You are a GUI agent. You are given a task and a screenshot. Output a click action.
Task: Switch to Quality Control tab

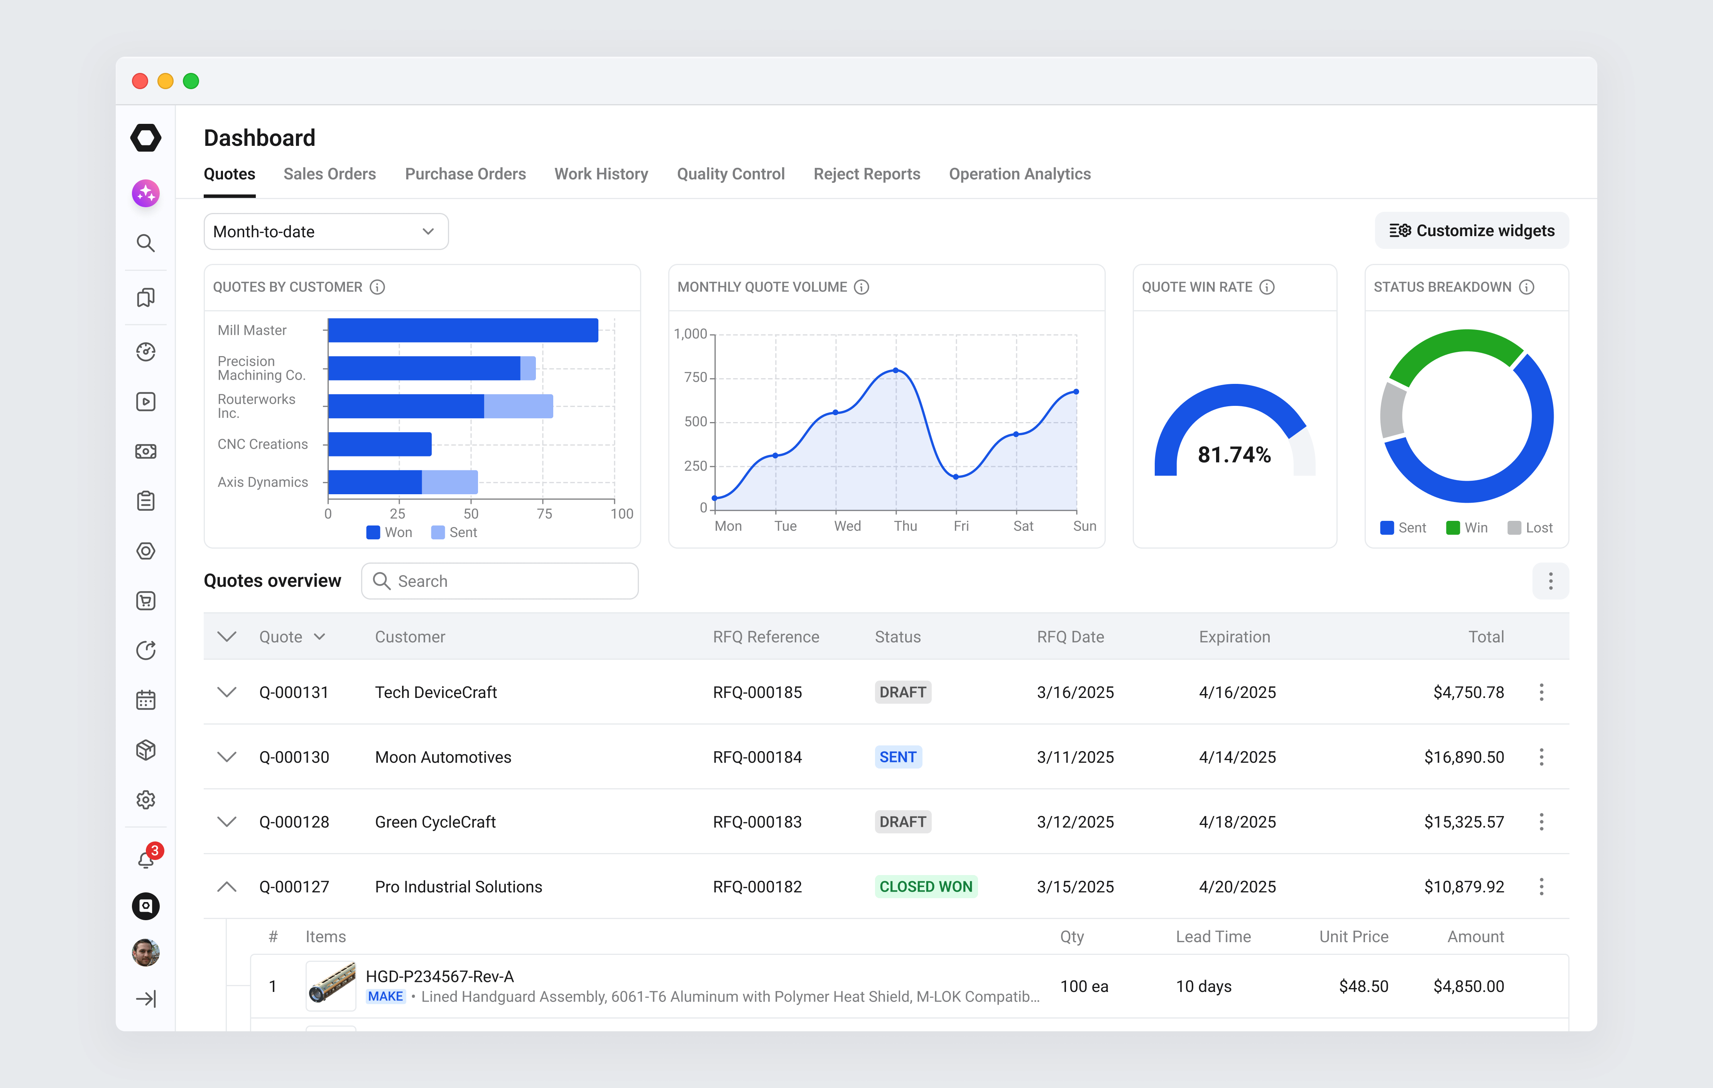[731, 174]
